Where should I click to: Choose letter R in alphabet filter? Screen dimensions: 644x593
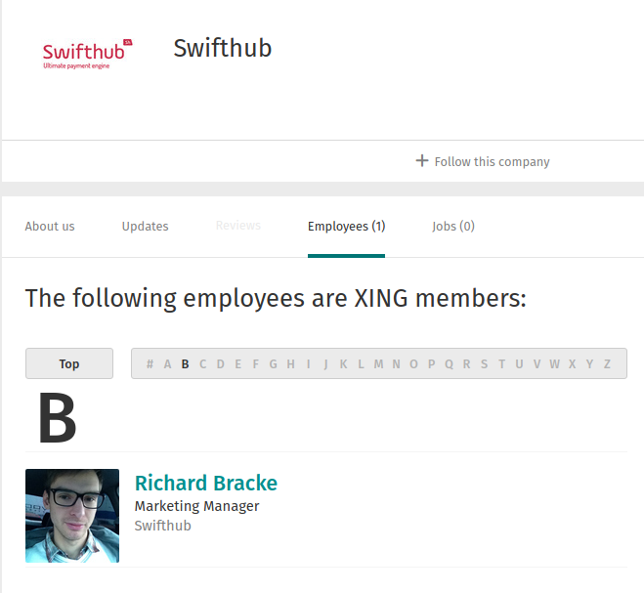(x=466, y=363)
